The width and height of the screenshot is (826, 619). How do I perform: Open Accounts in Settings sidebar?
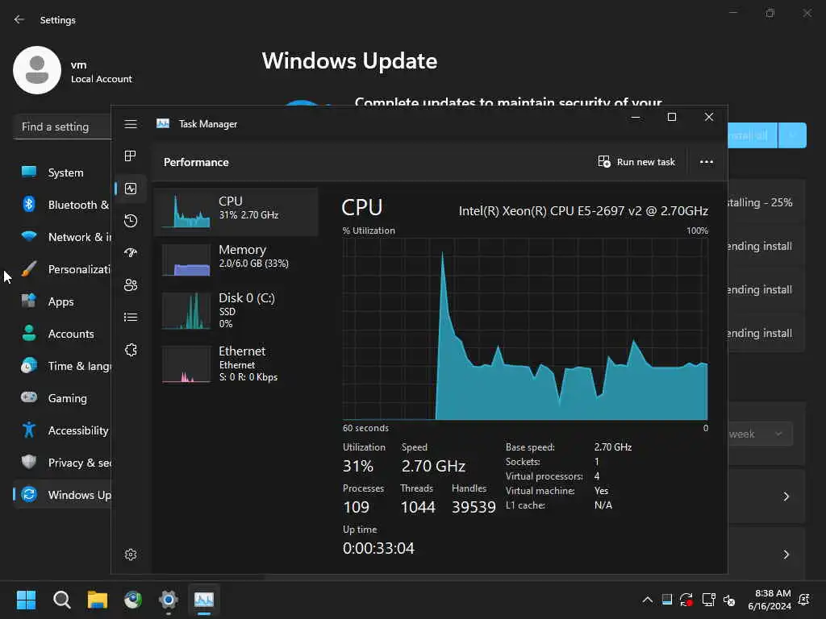tap(62, 334)
